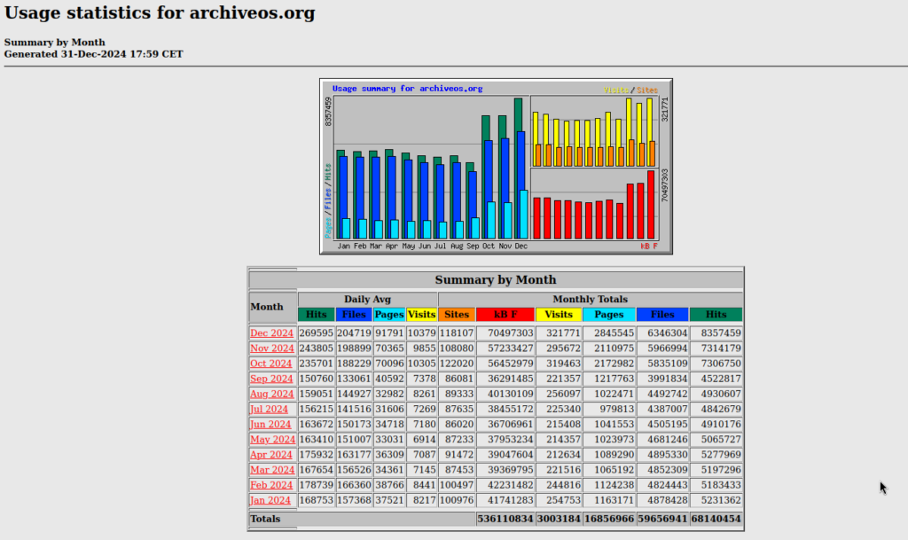Open the Jul 2024 monthly statistics
Screen dimensions: 908x540
click(270, 408)
